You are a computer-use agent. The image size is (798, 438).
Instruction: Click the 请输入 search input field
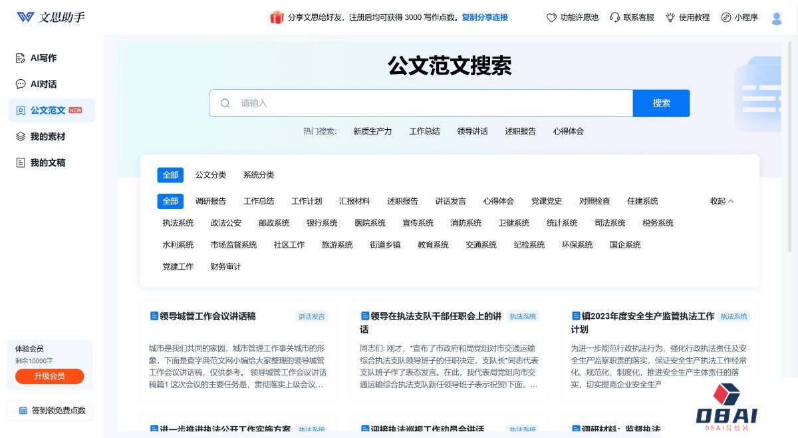pos(426,103)
